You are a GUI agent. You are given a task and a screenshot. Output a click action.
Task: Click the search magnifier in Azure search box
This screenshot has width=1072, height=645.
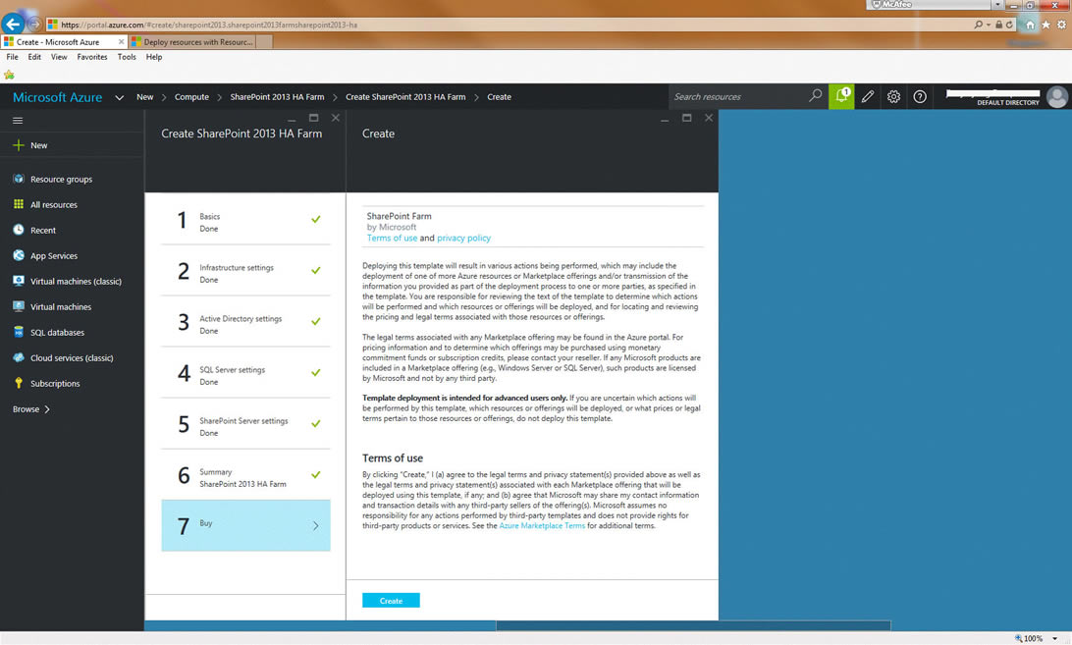coord(815,96)
